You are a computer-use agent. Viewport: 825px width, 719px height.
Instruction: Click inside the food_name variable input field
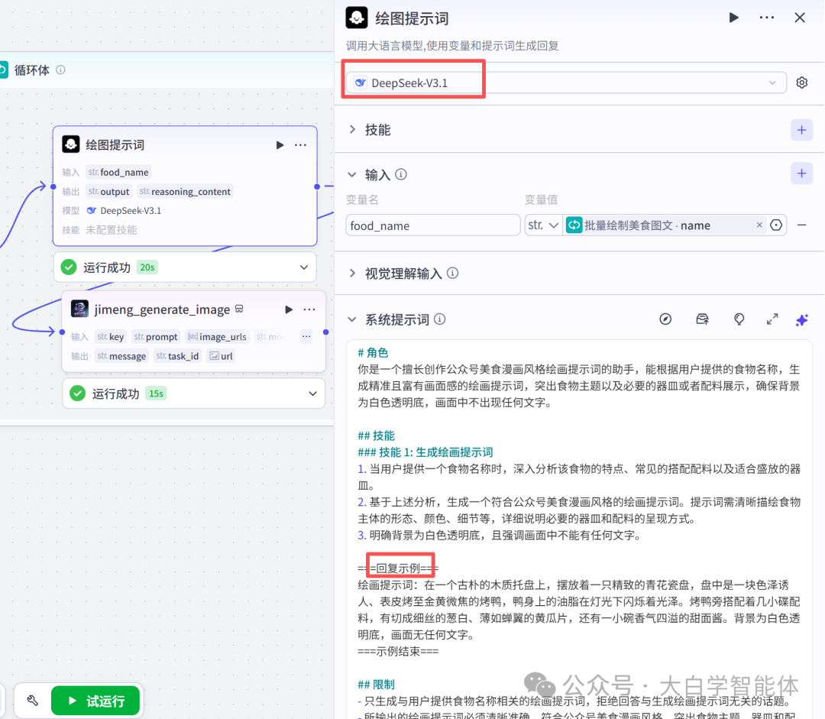tap(433, 225)
